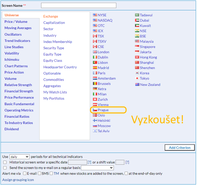Viewport: 197px width, 185px height.
Task: Click the Korean flag icon beside Korea
Action: [137, 73]
